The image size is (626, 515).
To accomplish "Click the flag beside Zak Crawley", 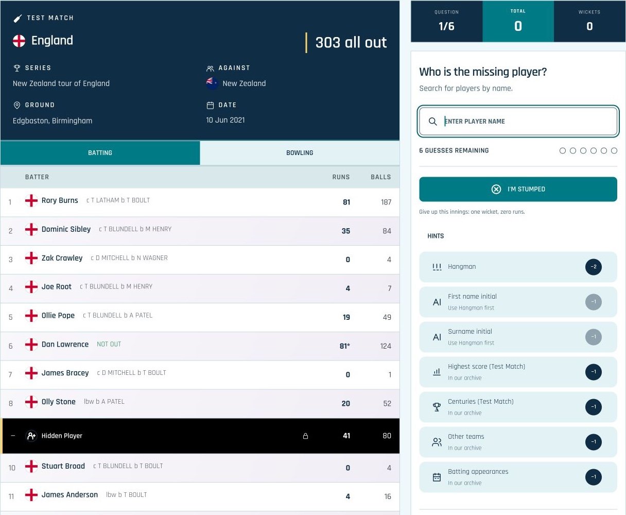I will (x=31, y=258).
